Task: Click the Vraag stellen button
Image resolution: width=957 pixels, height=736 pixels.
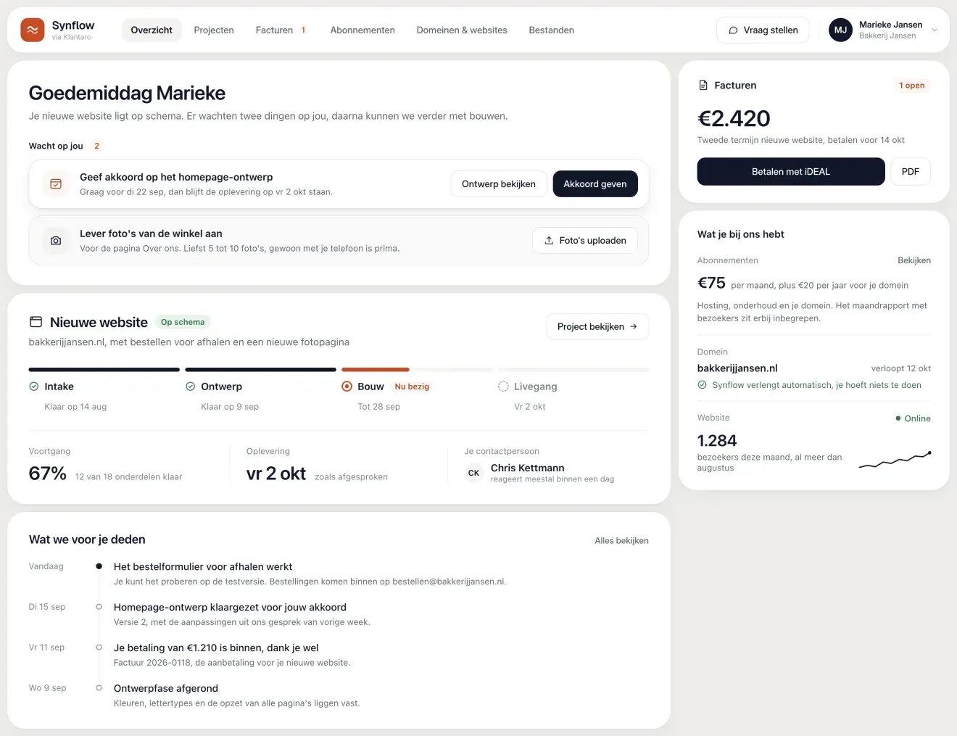Action: (x=763, y=30)
